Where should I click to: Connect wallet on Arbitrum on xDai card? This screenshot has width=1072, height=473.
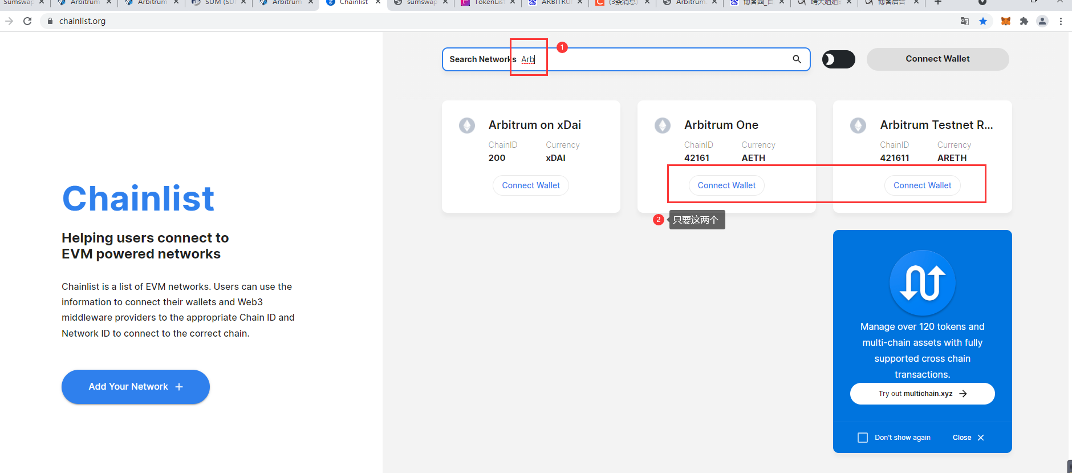(x=531, y=185)
